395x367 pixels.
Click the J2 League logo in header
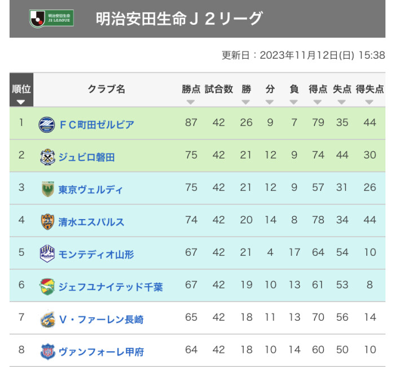coord(51,19)
